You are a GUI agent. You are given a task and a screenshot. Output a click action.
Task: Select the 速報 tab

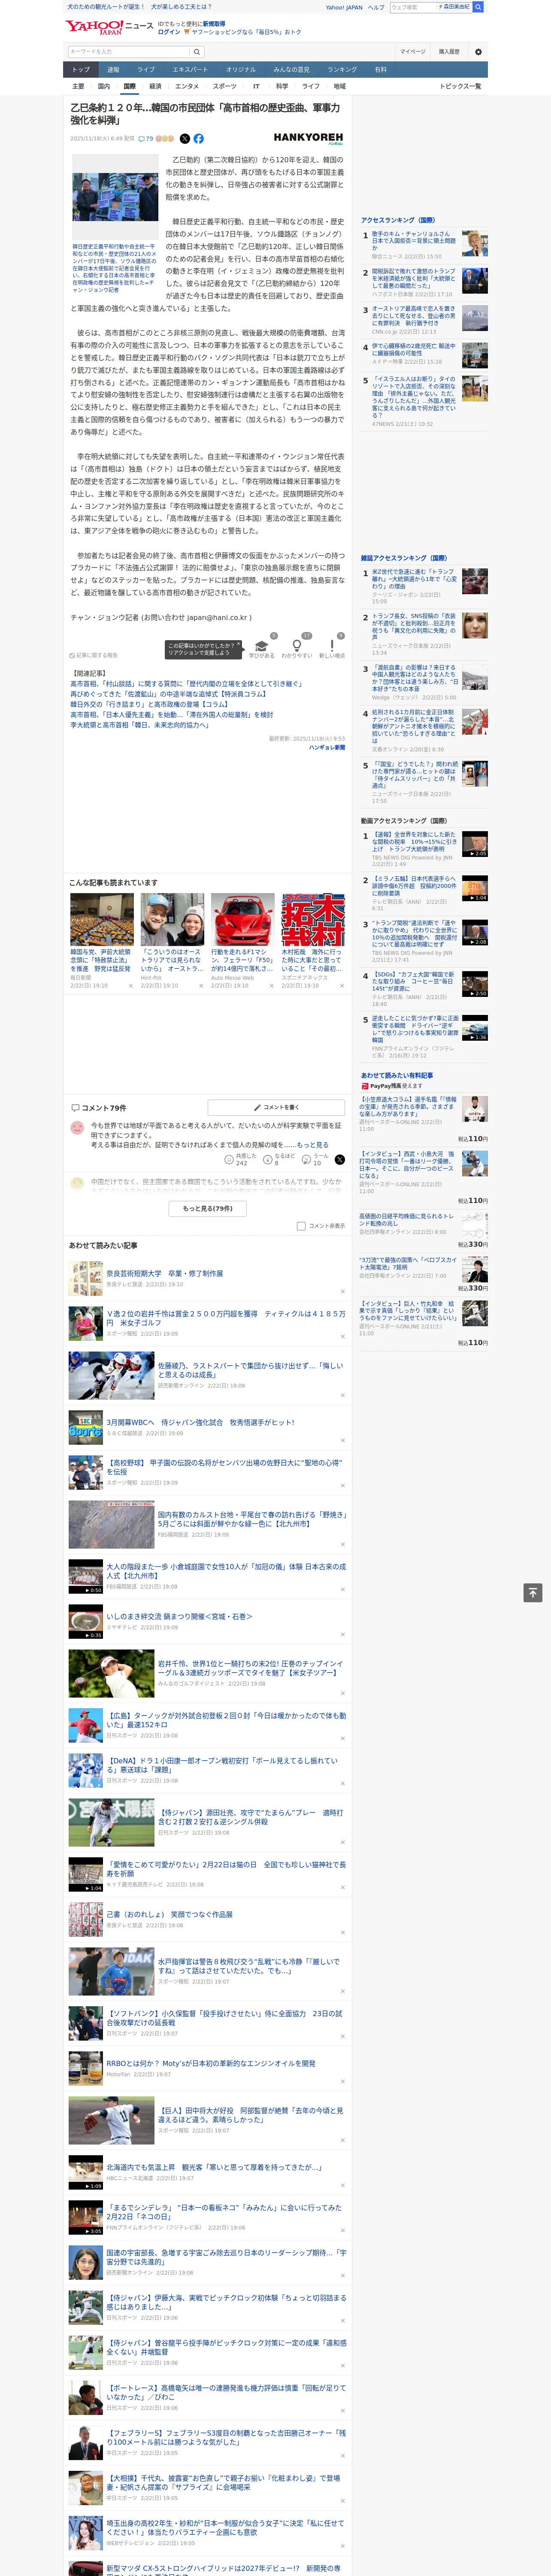pyautogui.click(x=113, y=70)
